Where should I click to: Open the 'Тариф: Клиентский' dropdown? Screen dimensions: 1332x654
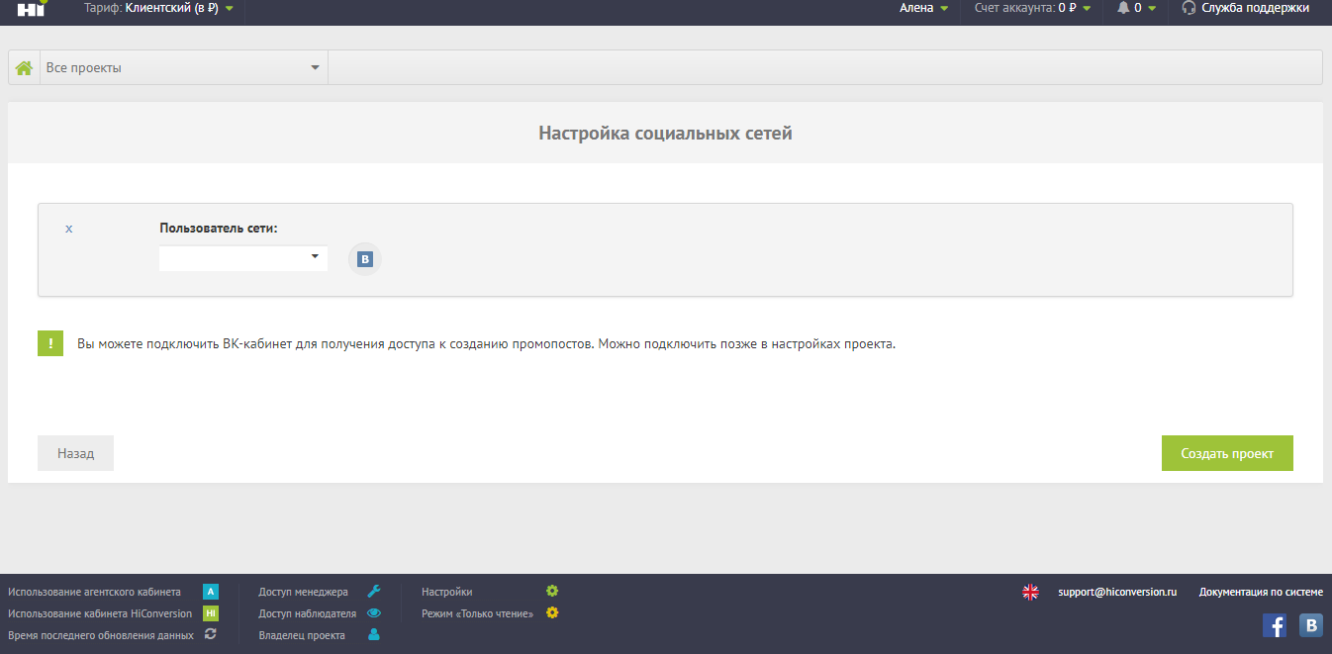pyautogui.click(x=158, y=8)
